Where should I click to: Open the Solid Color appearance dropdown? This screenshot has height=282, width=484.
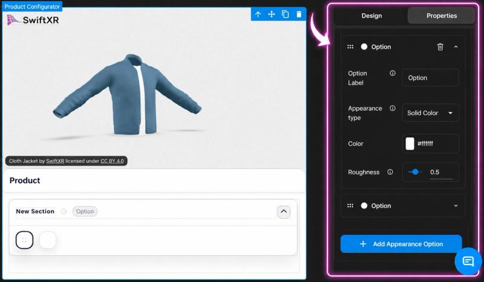coord(430,113)
